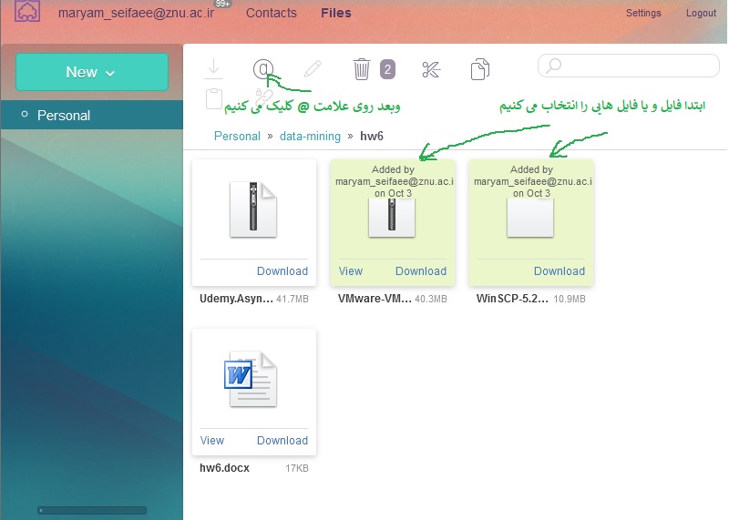Click the @ send-by-email toolbar icon
Screen dimensions: 729x520
click(x=263, y=69)
